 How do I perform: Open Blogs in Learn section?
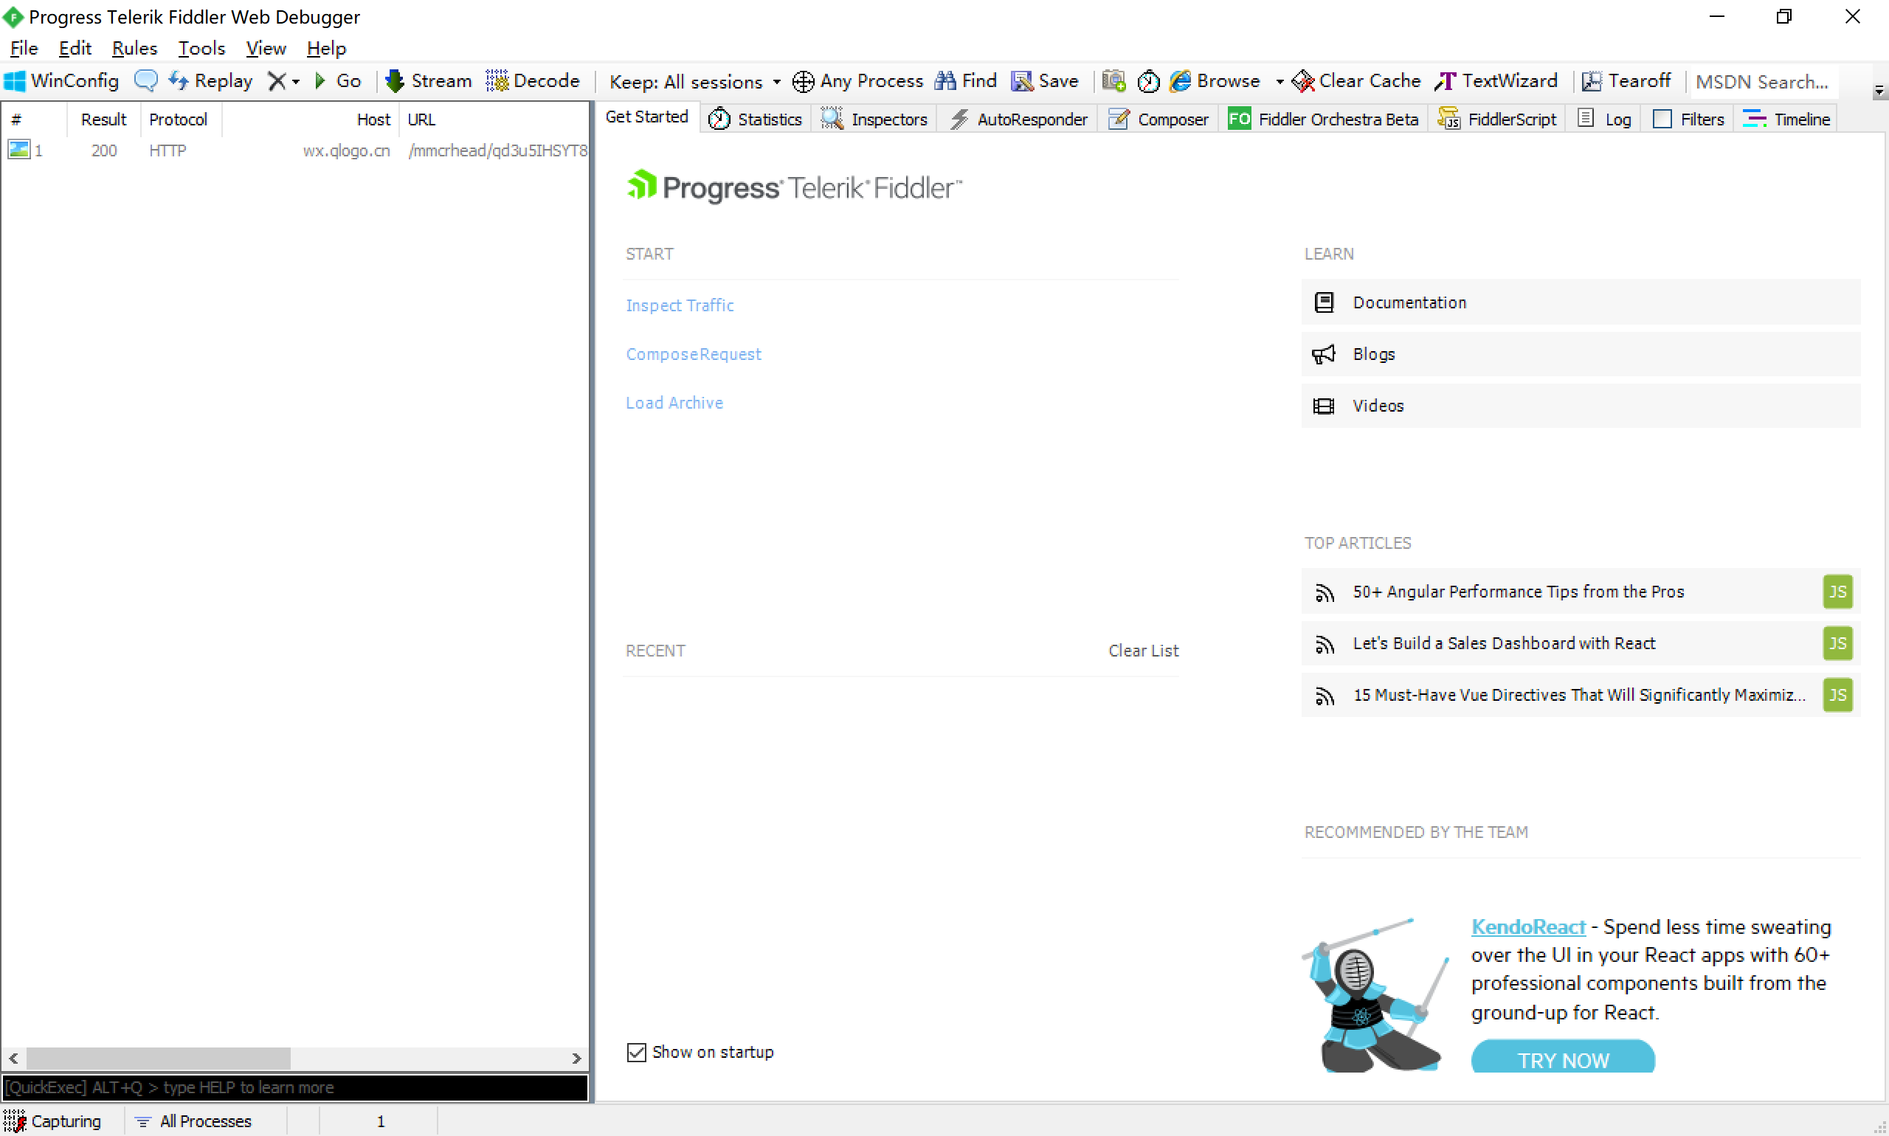tap(1580, 353)
